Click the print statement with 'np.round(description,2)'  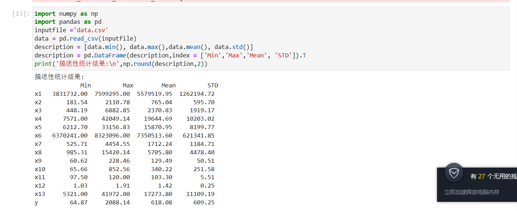tap(121, 64)
